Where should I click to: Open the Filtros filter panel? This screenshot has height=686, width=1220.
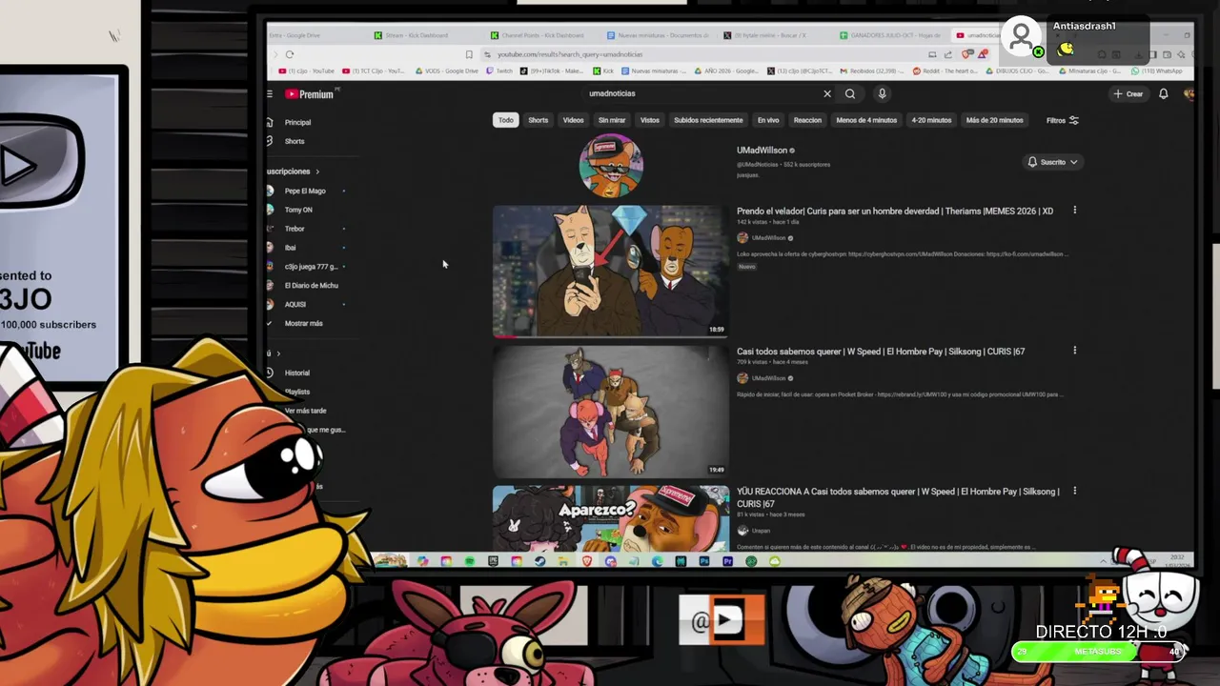tap(1062, 120)
